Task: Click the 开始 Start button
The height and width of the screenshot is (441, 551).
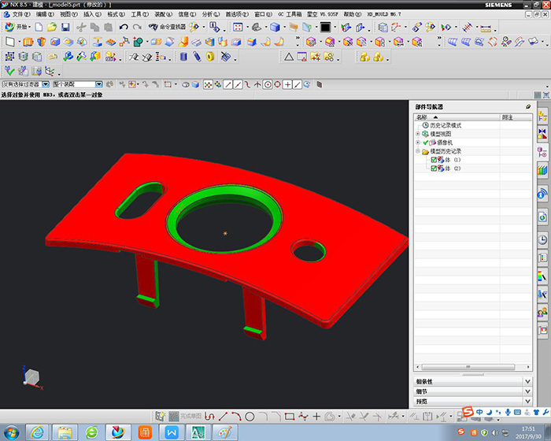Action: pyautogui.click(x=18, y=27)
